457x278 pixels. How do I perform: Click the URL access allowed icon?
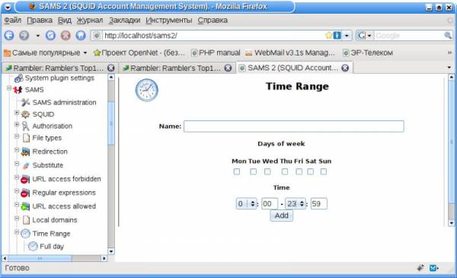[25, 206]
